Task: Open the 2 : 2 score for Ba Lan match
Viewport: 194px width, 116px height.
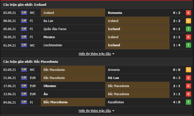Action: click(177, 21)
